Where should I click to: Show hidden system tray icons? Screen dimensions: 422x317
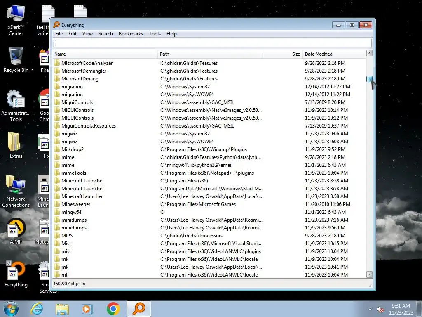coord(370,310)
